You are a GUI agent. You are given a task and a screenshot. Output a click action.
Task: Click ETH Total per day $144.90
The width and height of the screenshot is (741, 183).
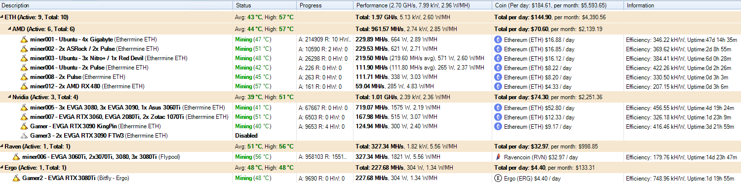click(x=523, y=17)
